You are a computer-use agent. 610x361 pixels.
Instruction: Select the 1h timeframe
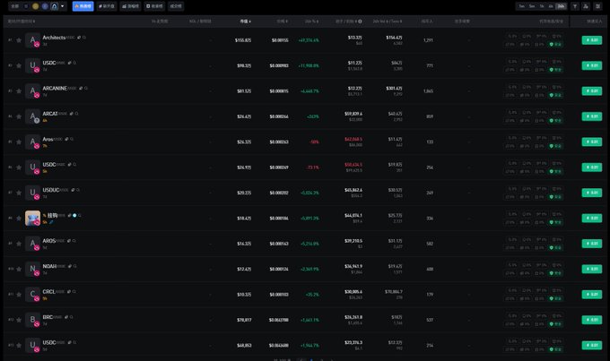[542, 6]
